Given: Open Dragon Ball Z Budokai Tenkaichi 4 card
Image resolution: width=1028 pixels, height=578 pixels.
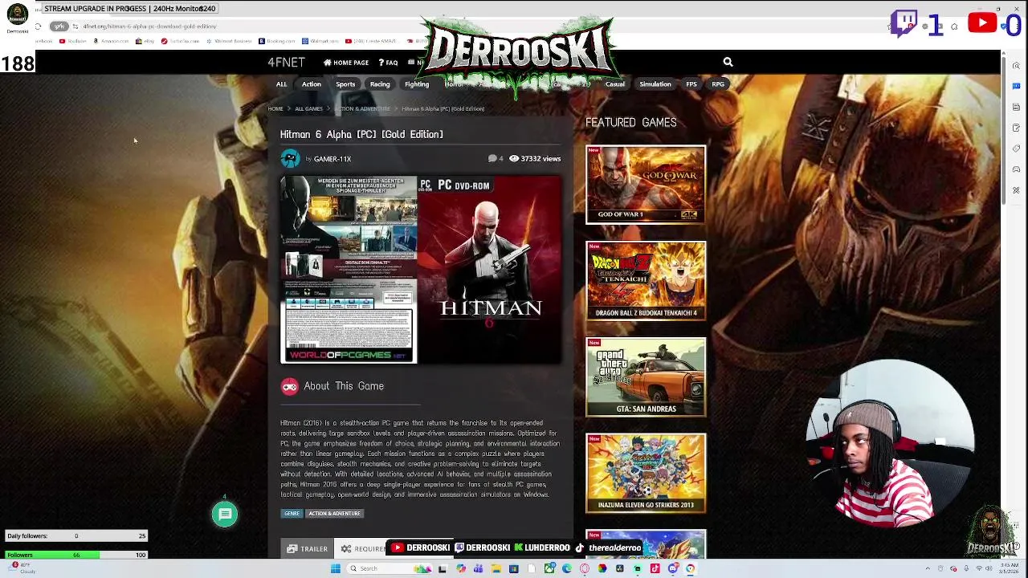Looking at the screenshot, I should click(646, 280).
